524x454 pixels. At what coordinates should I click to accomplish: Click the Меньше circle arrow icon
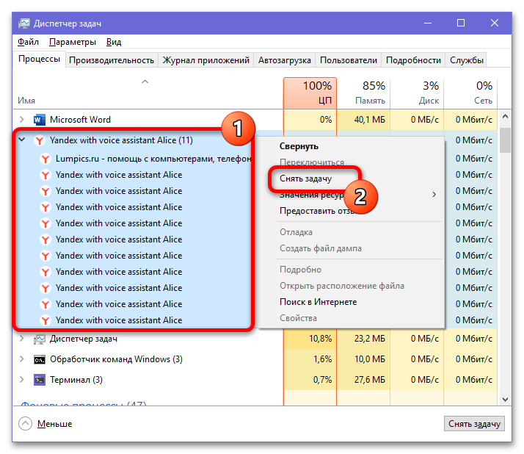pyautogui.click(x=26, y=424)
